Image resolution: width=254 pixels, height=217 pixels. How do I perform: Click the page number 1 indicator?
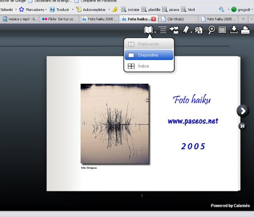pos(142,196)
